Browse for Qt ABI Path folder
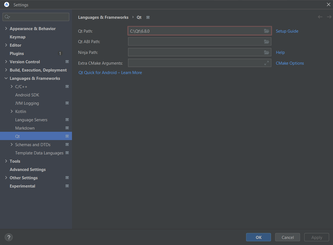 pyautogui.click(x=266, y=42)
